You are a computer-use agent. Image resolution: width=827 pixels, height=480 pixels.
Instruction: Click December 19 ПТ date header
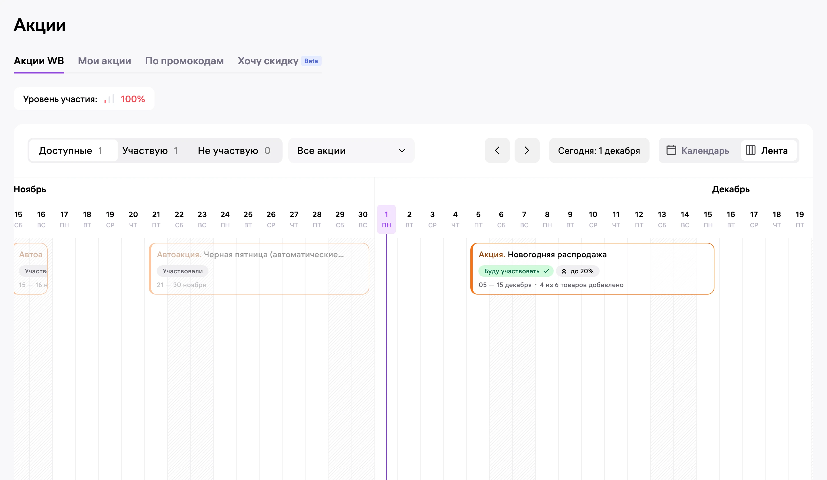[x=800, y=219]
